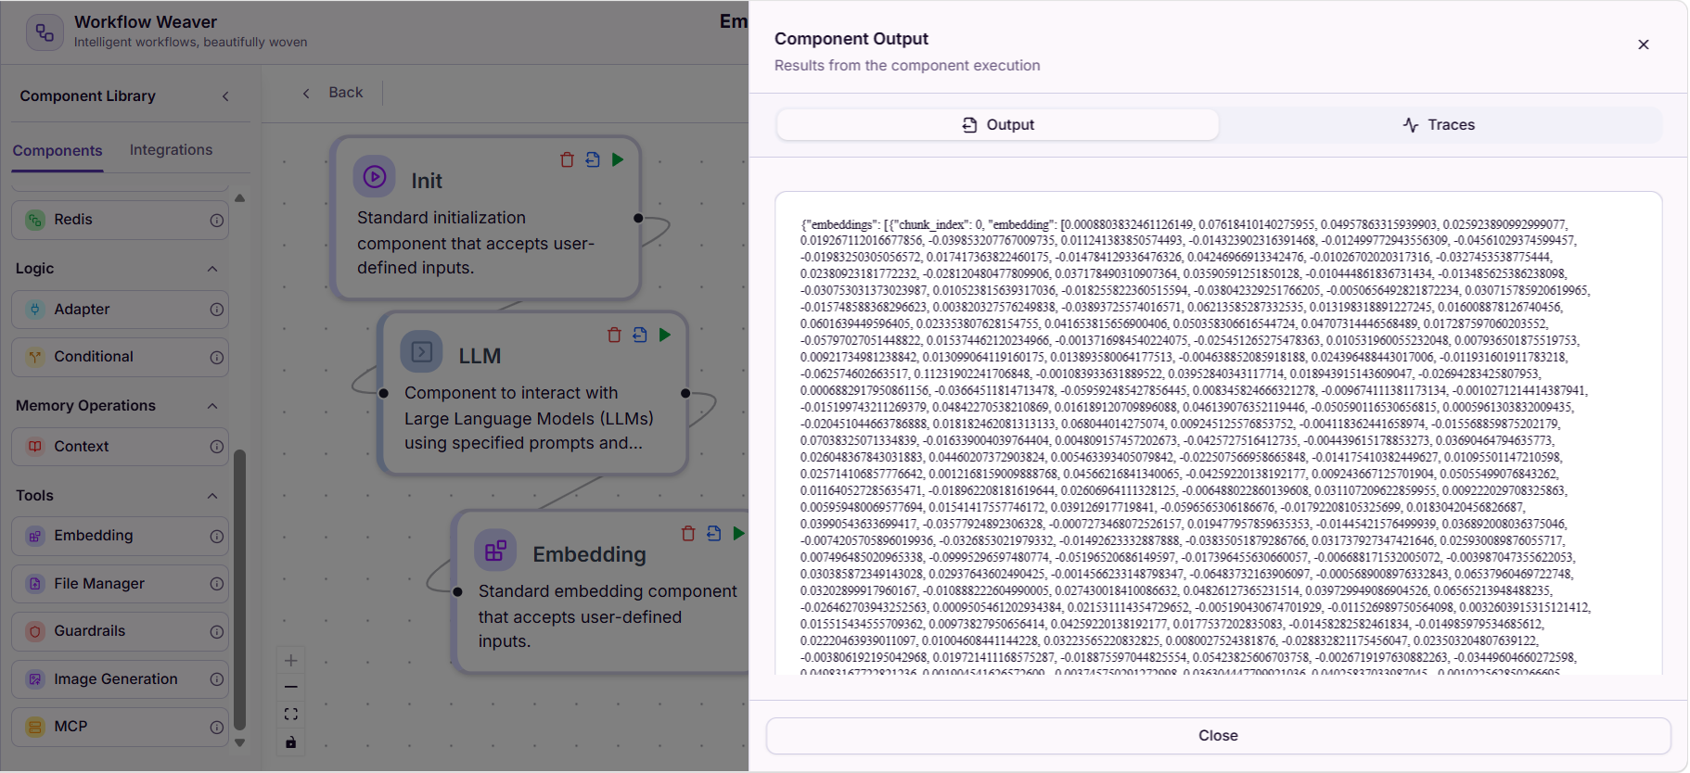Image resolution: width=1690 pixels, height=773 pixels.
Task: Delete the LLM node using trash icon
Action: click(x=614, y=335)
